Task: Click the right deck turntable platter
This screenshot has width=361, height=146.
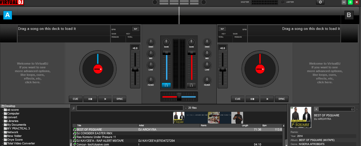Action: [260, 69]
